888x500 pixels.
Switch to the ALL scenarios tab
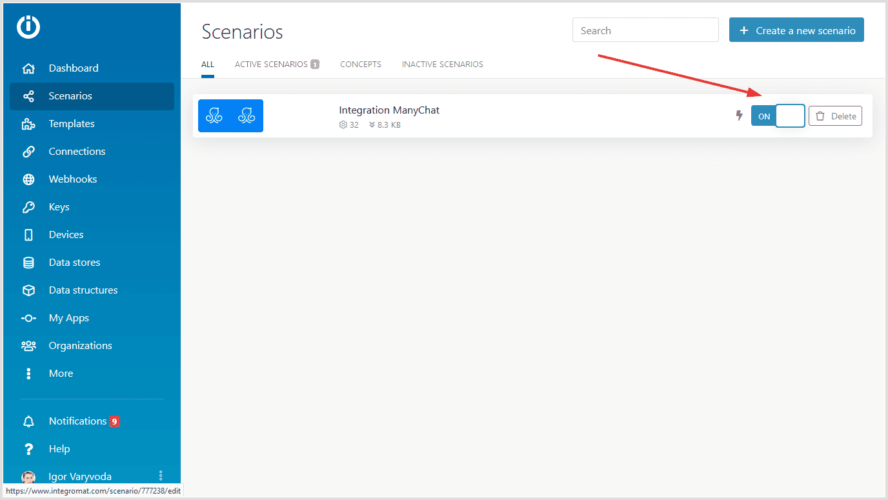coord(208,65)
